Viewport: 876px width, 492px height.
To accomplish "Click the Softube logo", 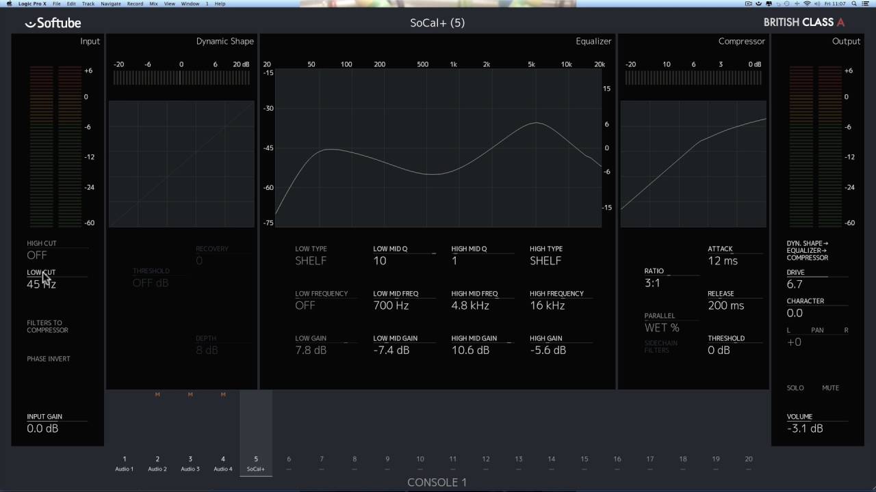I will click(x=53, y=23).
